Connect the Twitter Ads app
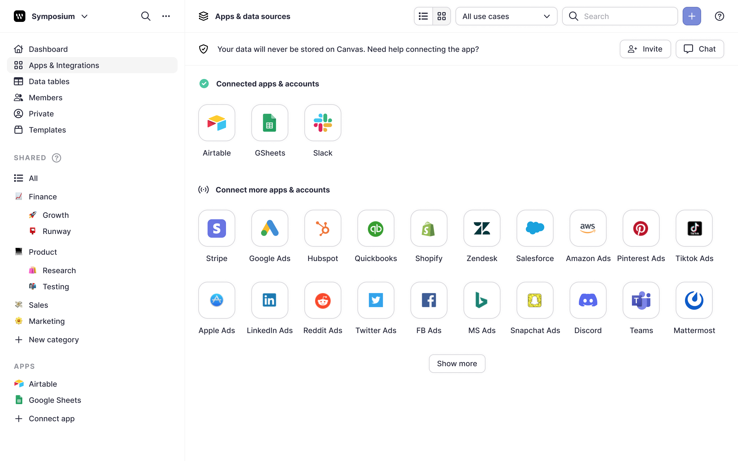738x461 pixels. pyautogui.click(x=376, y=300)
